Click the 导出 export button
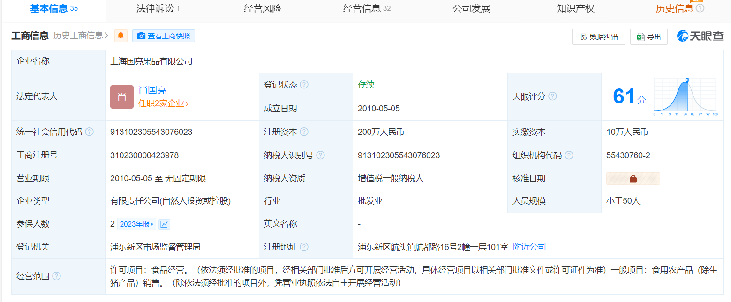The width and height of the screenshot is (731, 302). (x=649, y=37)
